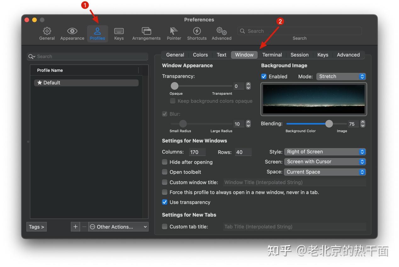Enable Hide after opening
The image size is (399, 267).
(x=165, y=162)
